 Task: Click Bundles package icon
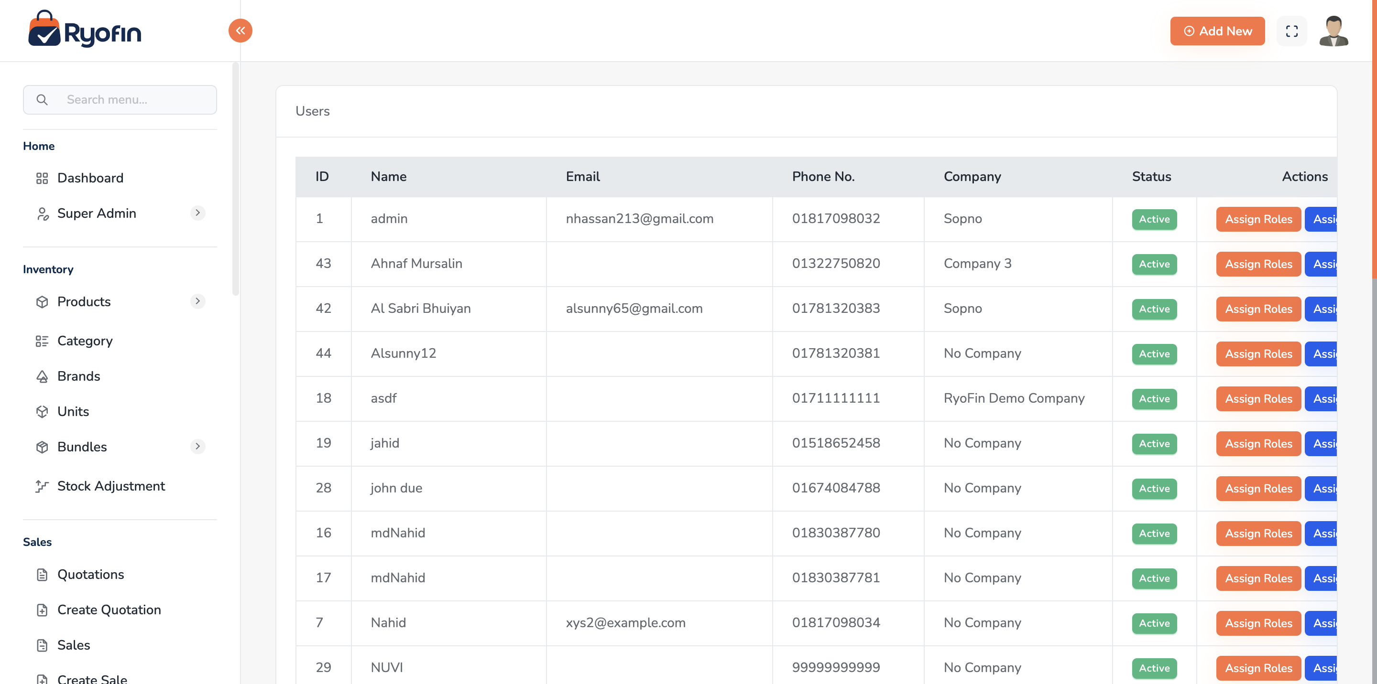tap(42, 447)
